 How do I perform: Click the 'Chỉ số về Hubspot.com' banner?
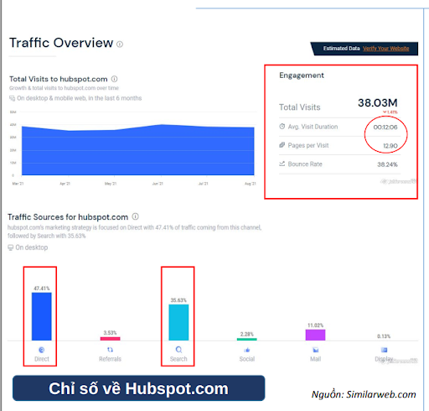[x=139, y=388]
